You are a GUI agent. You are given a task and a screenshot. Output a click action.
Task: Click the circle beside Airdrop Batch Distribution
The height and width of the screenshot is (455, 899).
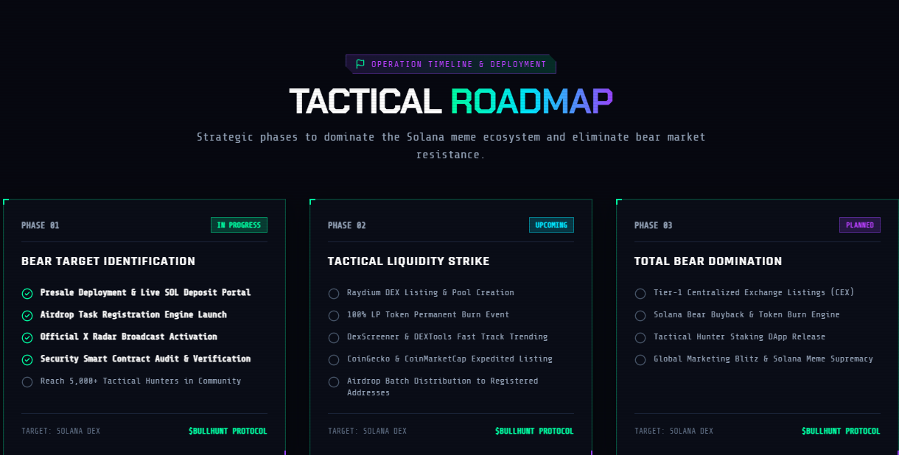coord(334,382)
